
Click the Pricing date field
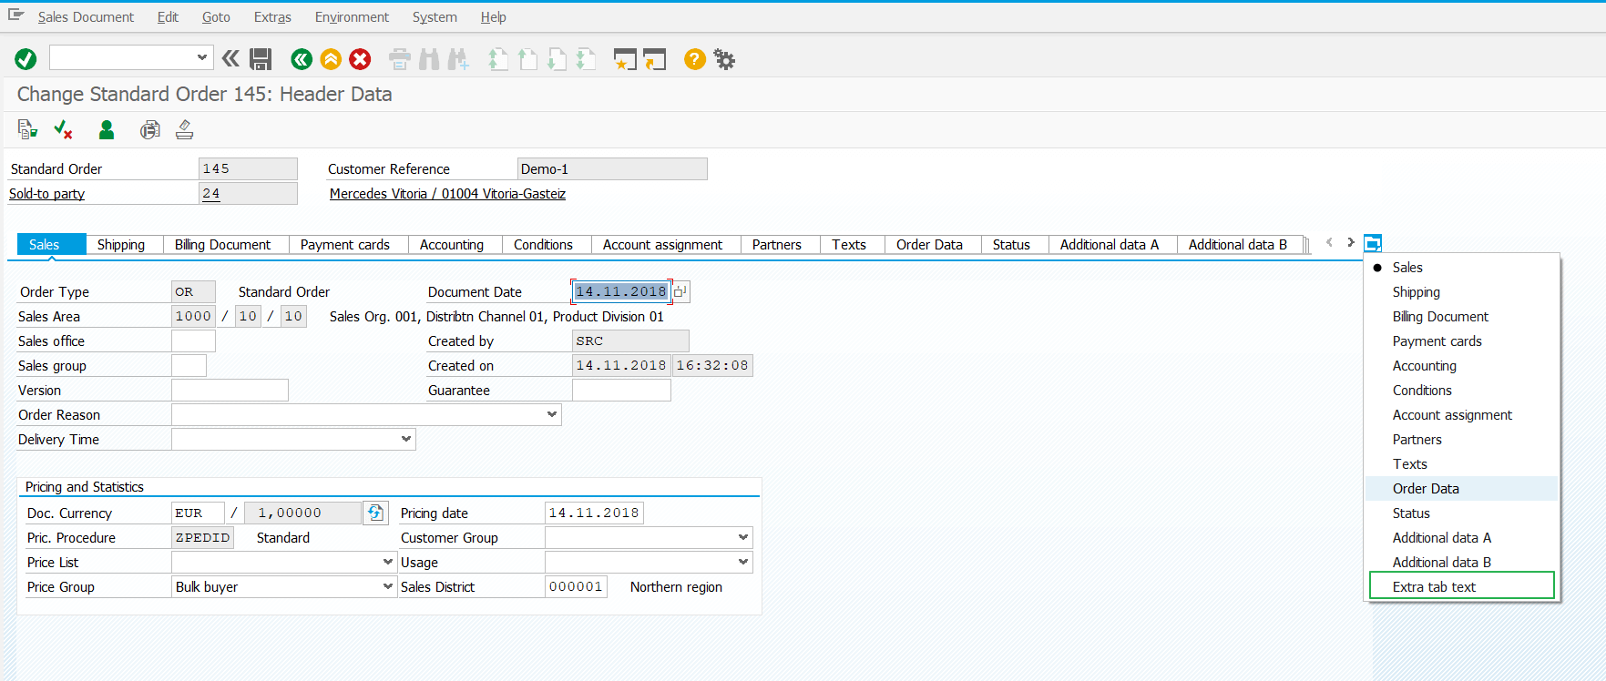pyautogui.click(x=594, y=513)
